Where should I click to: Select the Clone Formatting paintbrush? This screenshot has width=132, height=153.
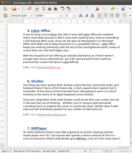coord(97,9)
